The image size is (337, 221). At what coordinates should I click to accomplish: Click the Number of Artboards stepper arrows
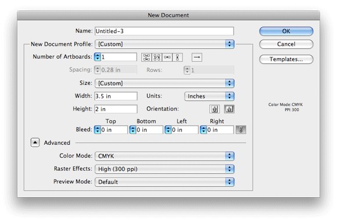(98, 57)
